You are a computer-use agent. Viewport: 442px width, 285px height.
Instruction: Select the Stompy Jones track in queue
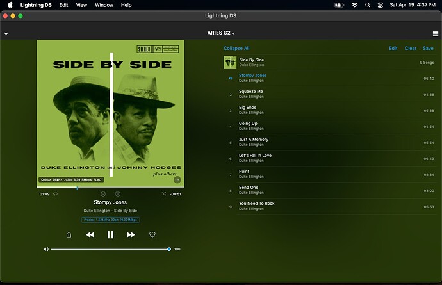(x=330, y=78)
